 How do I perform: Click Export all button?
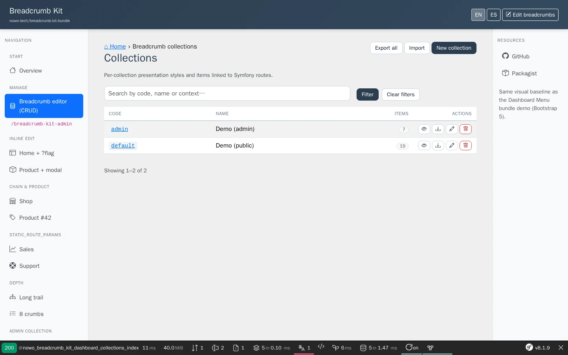(386, 48)
